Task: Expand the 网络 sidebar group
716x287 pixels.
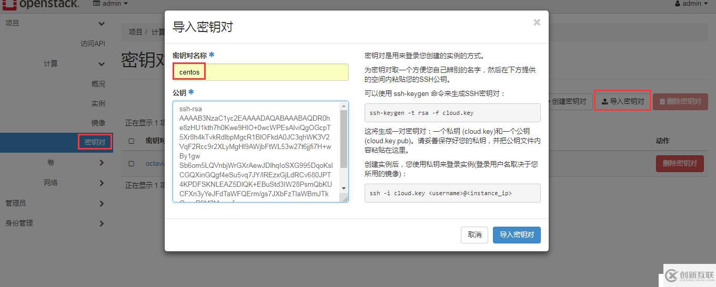Action: [56, 183]
